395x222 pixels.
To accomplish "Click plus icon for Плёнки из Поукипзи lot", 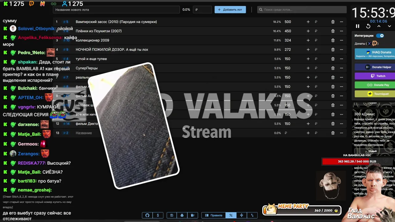I will (x=308, y=31).
